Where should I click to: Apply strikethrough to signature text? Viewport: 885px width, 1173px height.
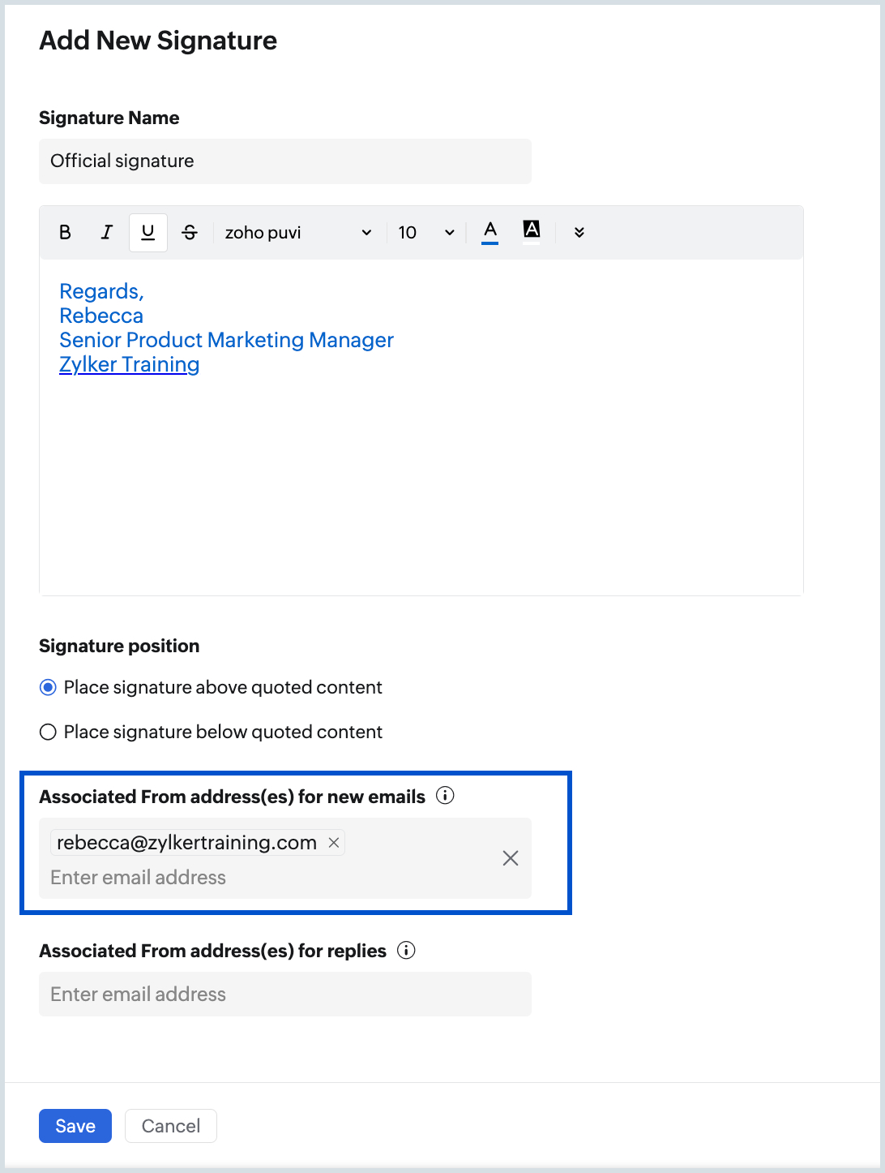pos(190,233)
